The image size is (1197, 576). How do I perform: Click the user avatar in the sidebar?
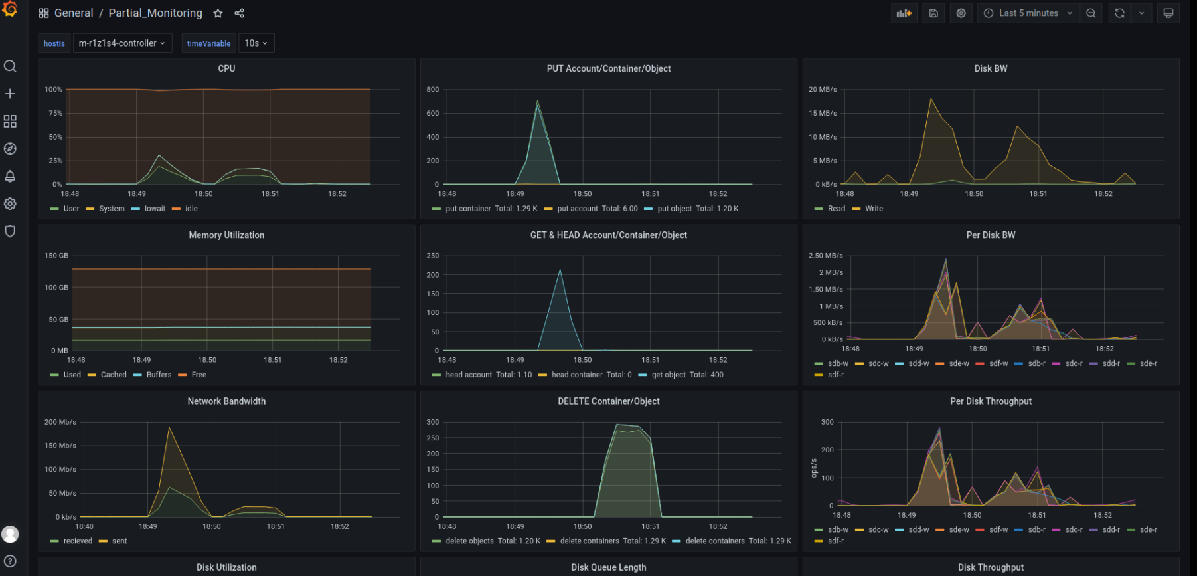10,534
